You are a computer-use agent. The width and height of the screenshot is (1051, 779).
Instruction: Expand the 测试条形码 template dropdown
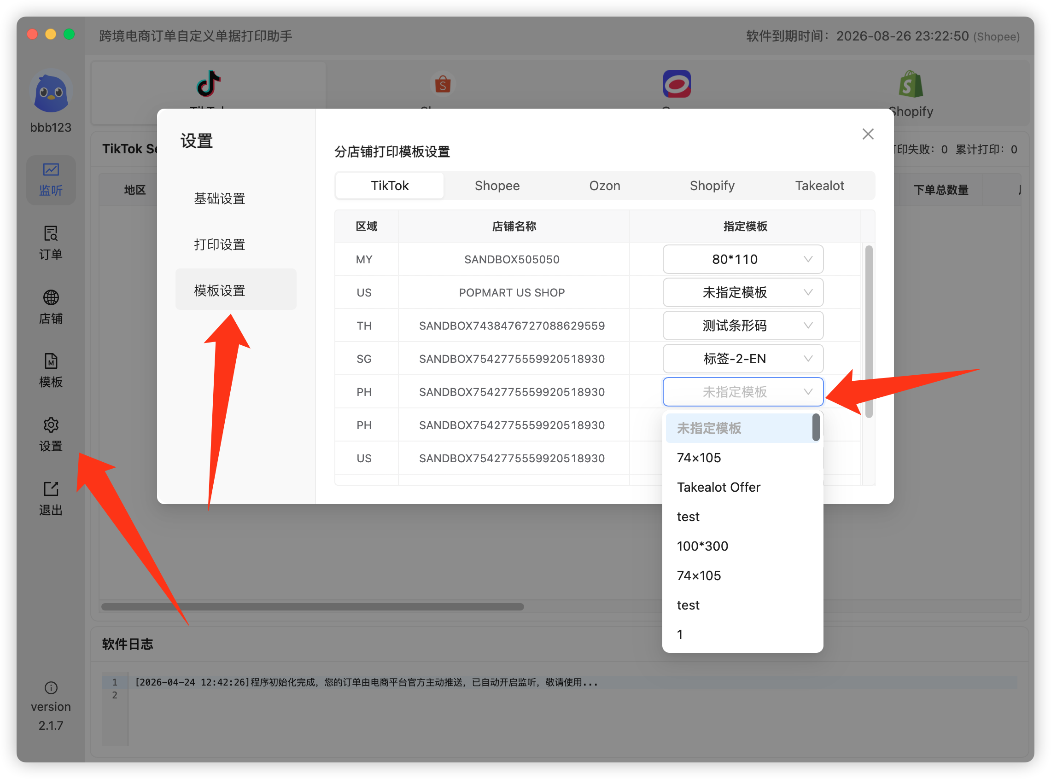(743, 326)
